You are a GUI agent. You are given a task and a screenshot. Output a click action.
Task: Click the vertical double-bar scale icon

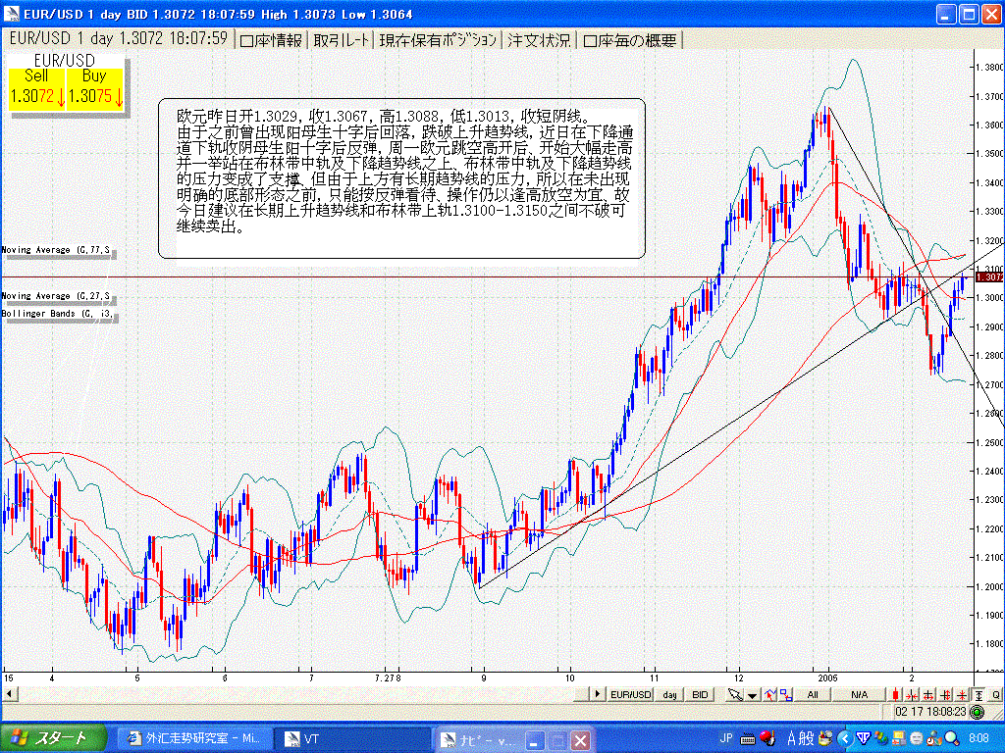click(x=945, y=695)
